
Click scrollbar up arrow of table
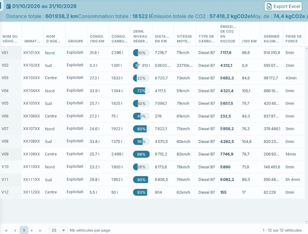pyautogui.click(x=306, y=48)
